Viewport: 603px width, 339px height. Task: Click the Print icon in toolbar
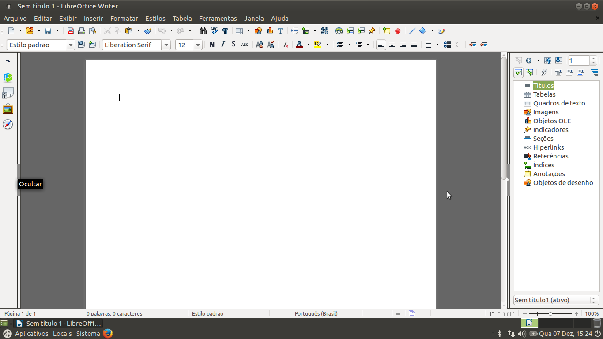point(81,31)
